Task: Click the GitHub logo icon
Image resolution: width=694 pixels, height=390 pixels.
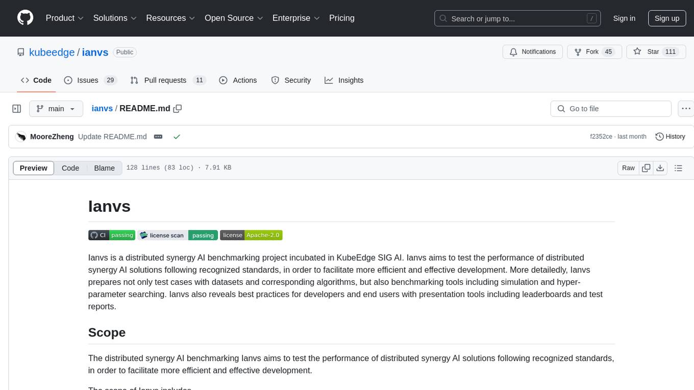Action: pos(25,18)
